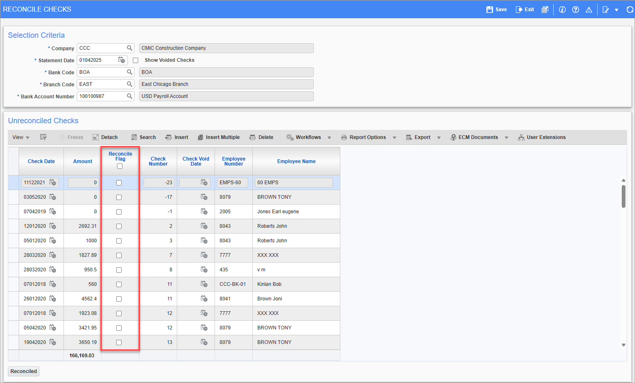This screenshot has height=383, width=635.
Task: Click Detach in table toolbar
Action: pos(105,137)
